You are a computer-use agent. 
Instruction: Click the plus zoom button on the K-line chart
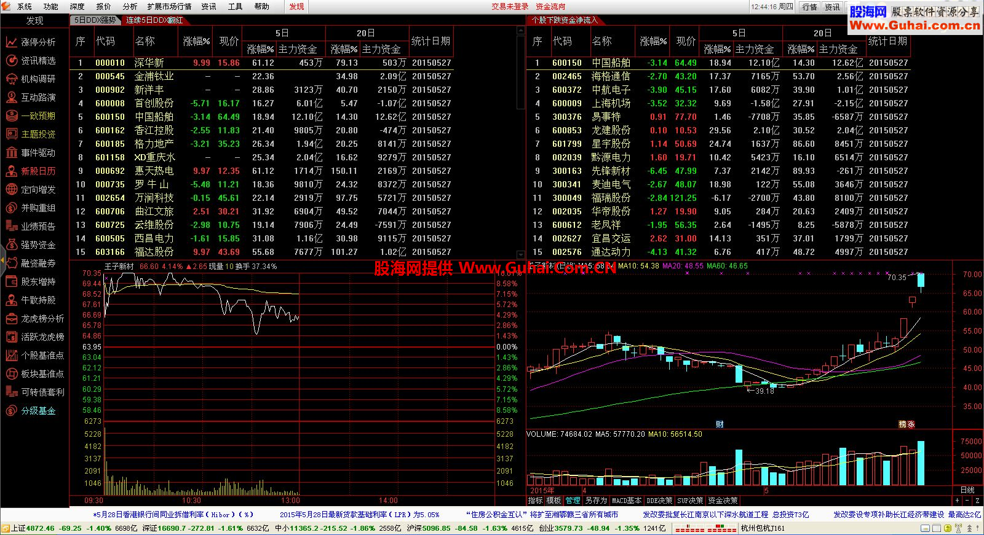(957, 501)
